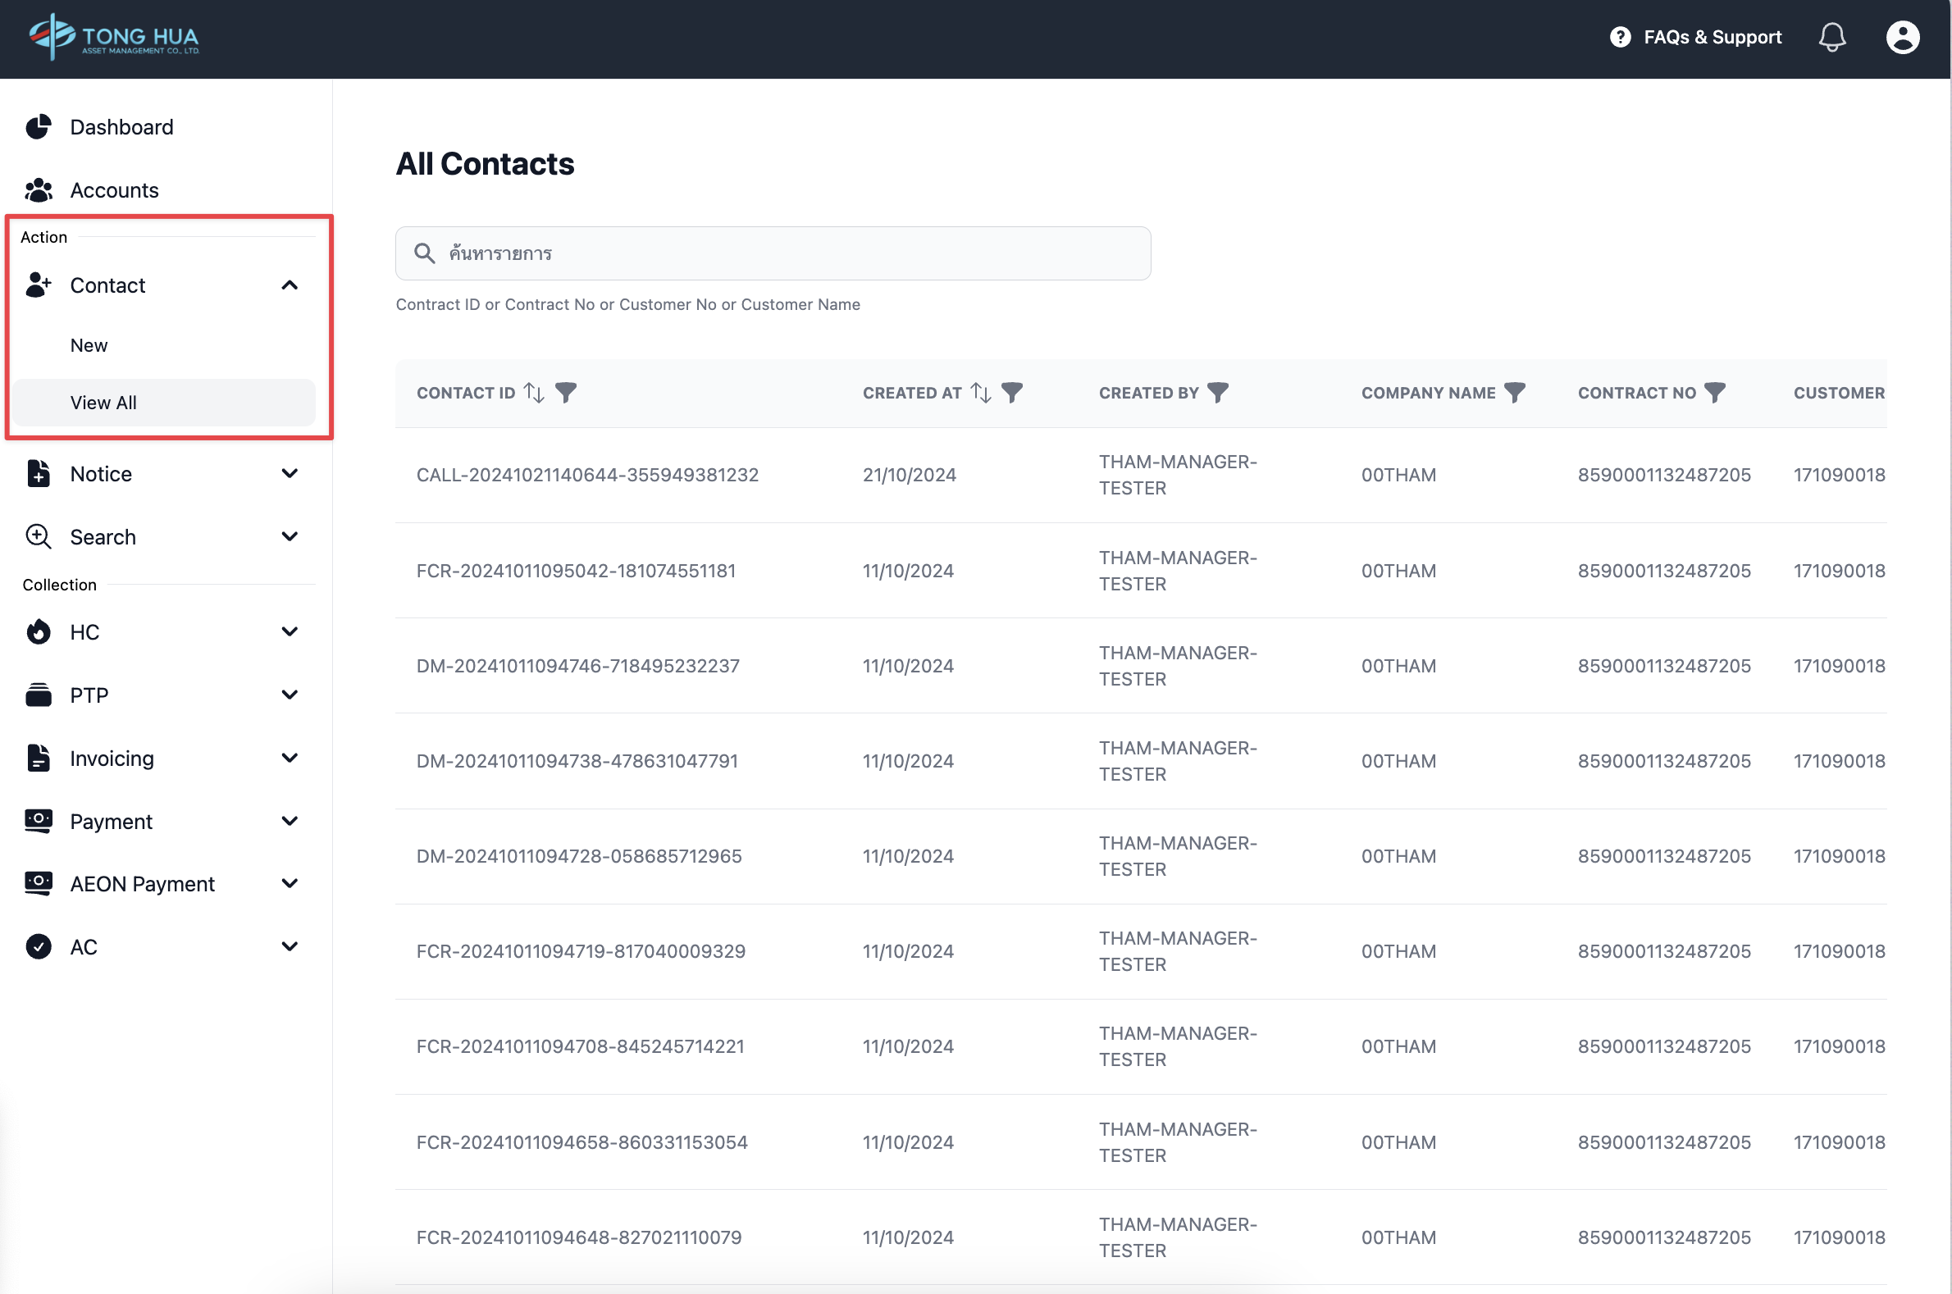Collapse the Contact menu chevron
Screen dimensions: 1952x1294
(x=289, y=285)
